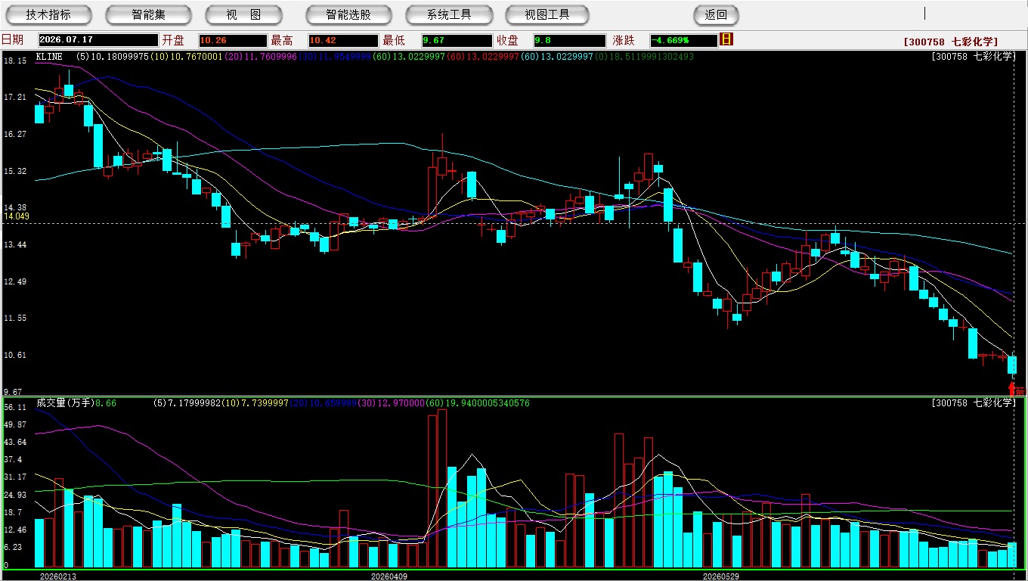This screenshot has height=581, width=1028.
Task: Click the 最高 value field 10.42
Action: [x=342, y=40]
